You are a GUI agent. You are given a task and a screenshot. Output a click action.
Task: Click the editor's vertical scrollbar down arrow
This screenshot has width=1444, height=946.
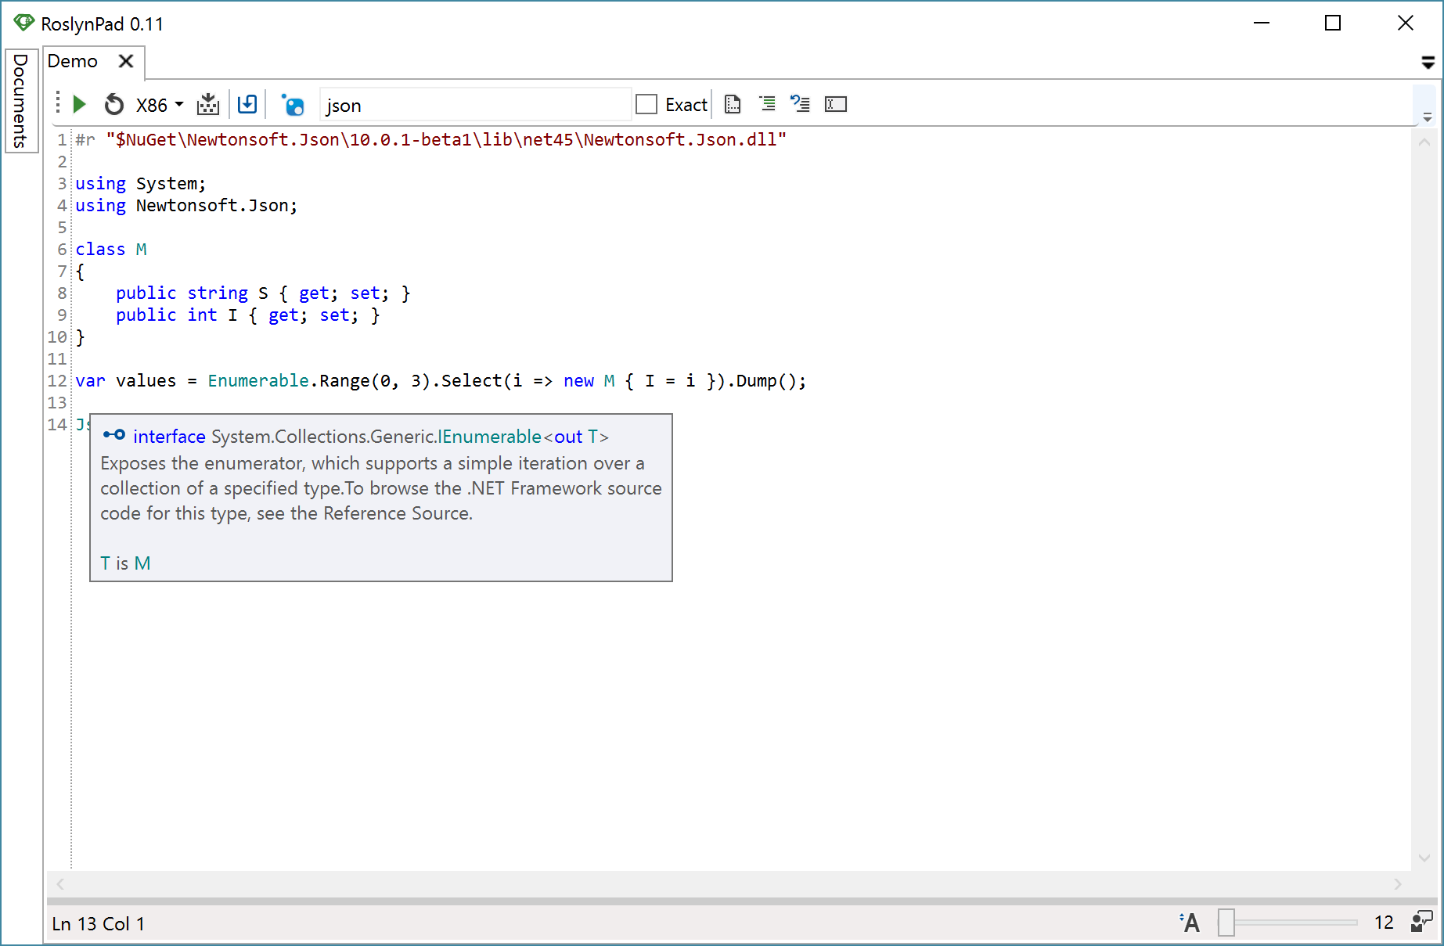[x=1424, y=858]
